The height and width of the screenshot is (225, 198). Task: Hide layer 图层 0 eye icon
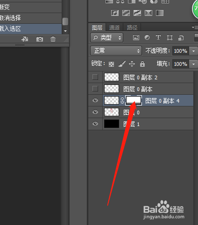pyautogui.click(x=95, y=112)
